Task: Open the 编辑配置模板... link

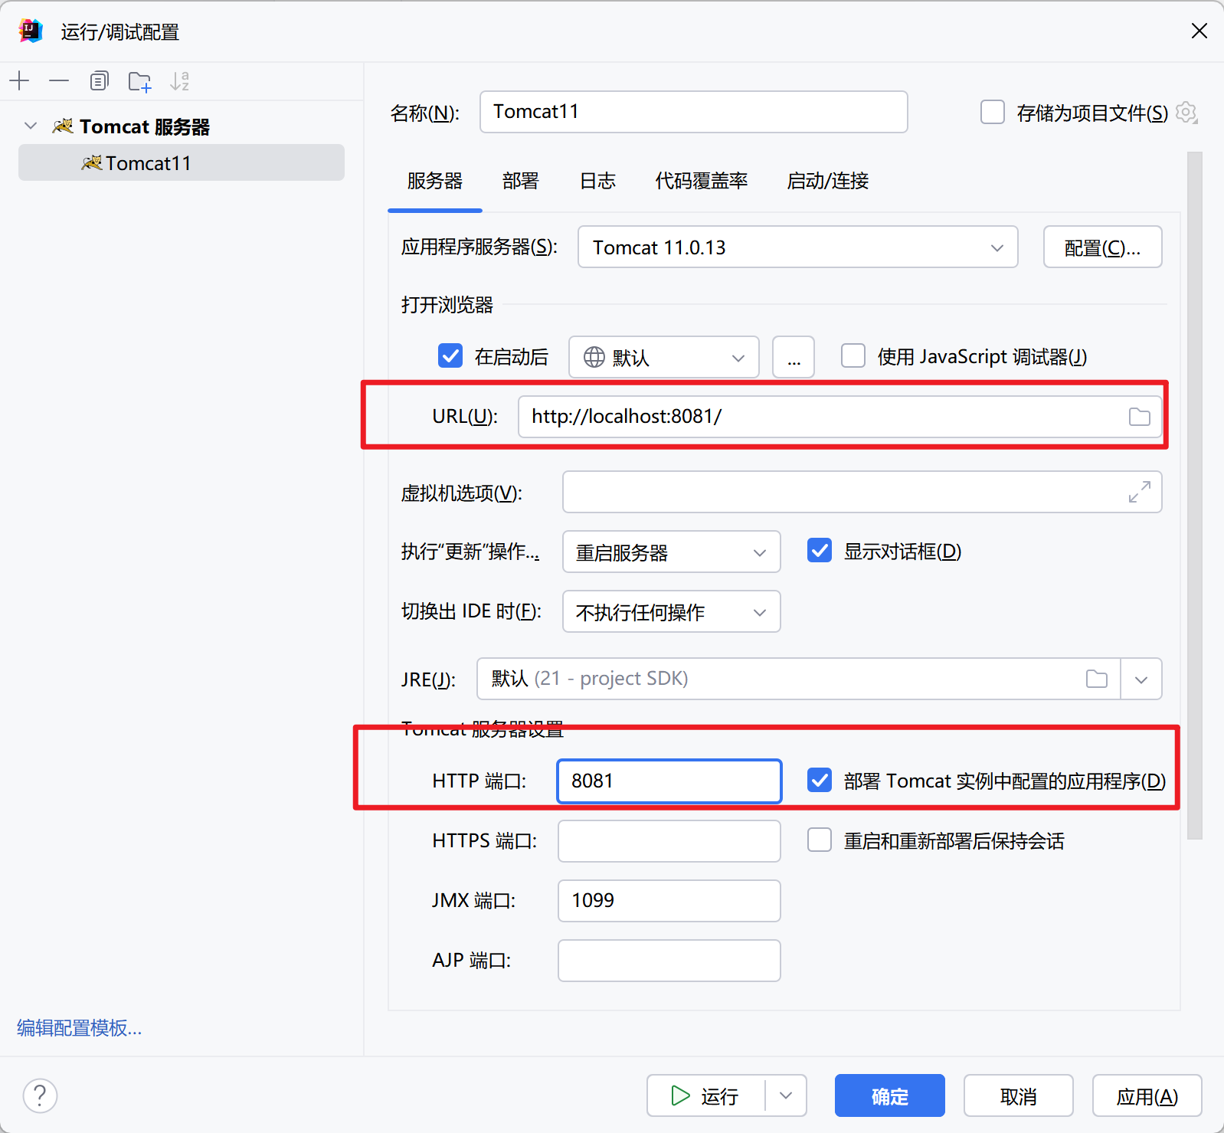Action: pyautogui.click(x=80, y=1027)
